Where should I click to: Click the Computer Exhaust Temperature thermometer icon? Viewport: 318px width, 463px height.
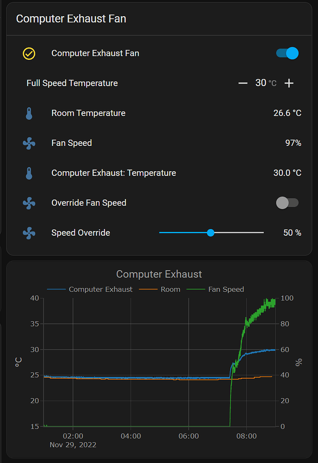point(29,173)
